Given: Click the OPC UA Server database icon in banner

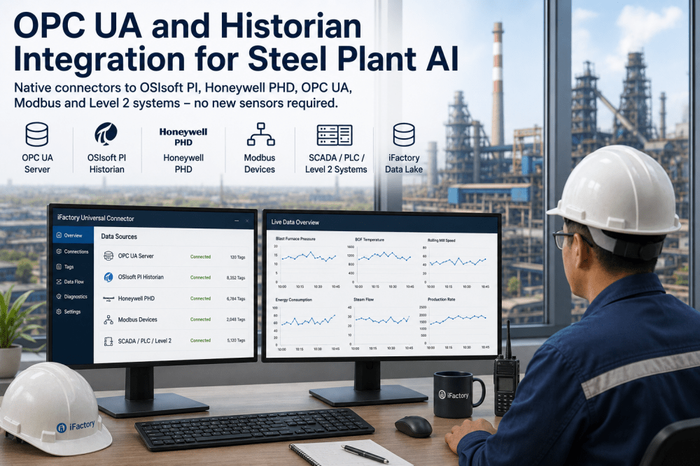Looking at the screenshot, I should (37, 135).
